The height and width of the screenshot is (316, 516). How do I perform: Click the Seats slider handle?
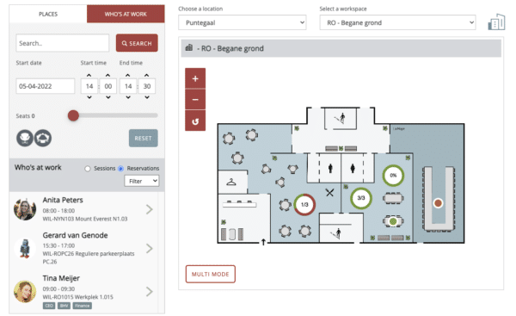(73, 115)
